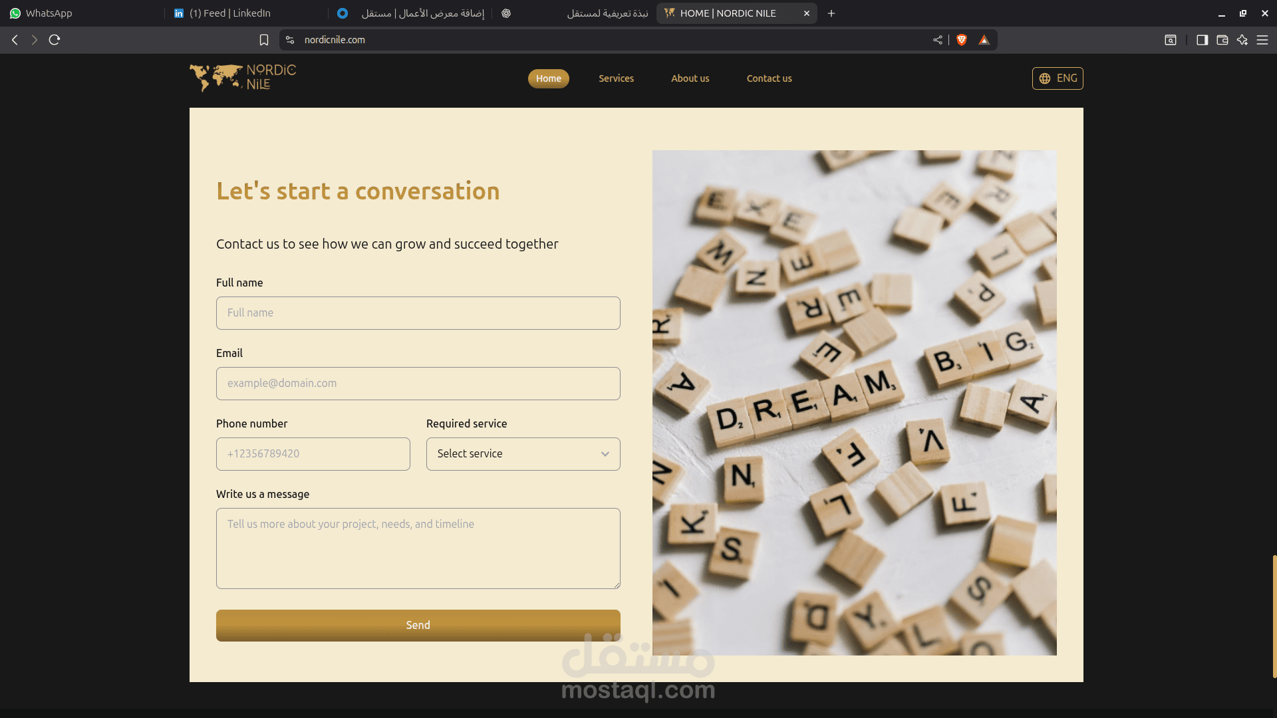Click the Let's start a conversation heading
This screenshot has height=718, width=1277.
(358, 191)
